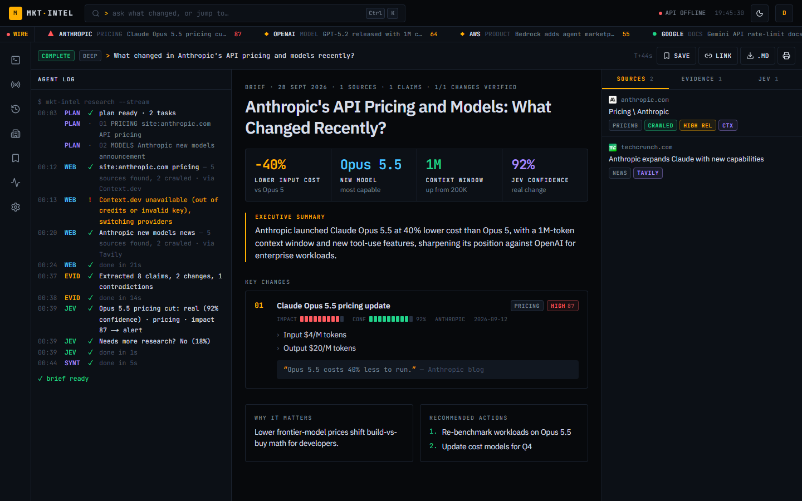The image size is (802, 501).
Task: Switch to the Evidence tab
Action: click(x=702, y=79)
